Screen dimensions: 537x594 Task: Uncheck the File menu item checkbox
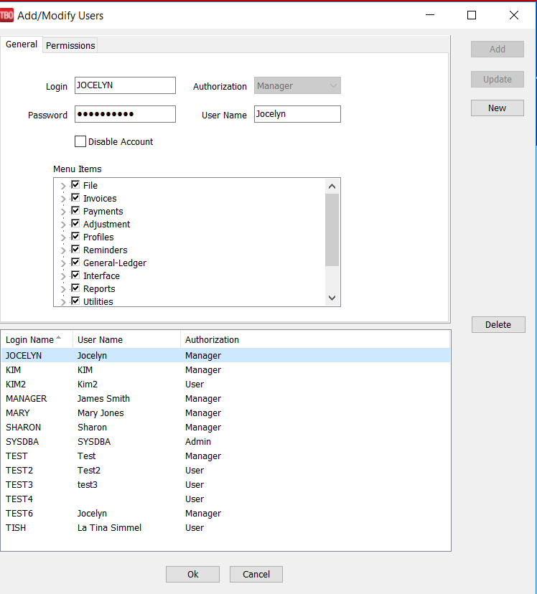pyautogui.click(x=75, y=184)
